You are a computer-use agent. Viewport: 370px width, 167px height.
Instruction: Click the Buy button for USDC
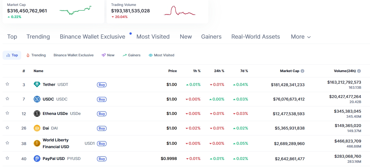101,99
